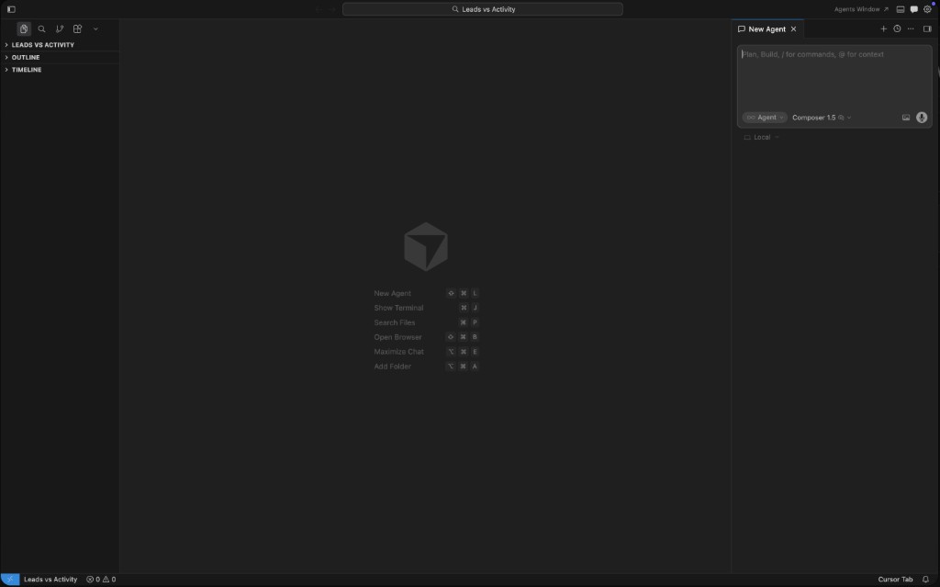This screenshot has height=587, width=940.
Task: Open the Extensions panel icon
Action: [x=78, y=28]
